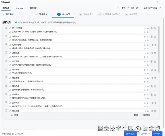Screen dimensions: 165x136
Task: Switch to the Java chat tab
Action: tap(20, 8)
